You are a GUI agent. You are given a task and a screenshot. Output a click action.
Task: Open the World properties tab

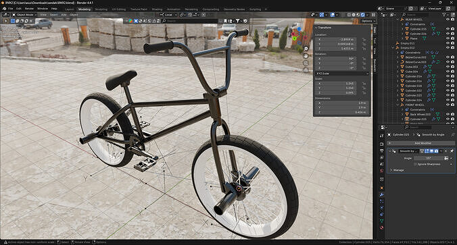[381, 171]
